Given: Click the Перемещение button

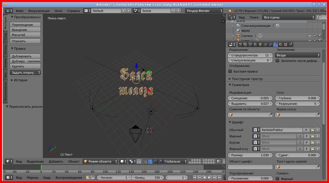Looking at the screenshot, I should click(25, 25).
